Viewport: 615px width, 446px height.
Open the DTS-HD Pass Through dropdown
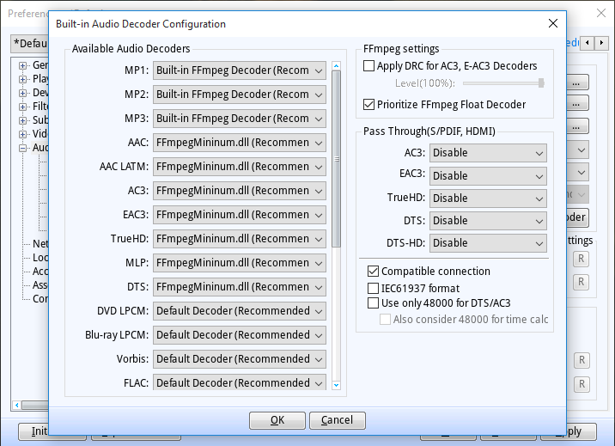(488, 243)
